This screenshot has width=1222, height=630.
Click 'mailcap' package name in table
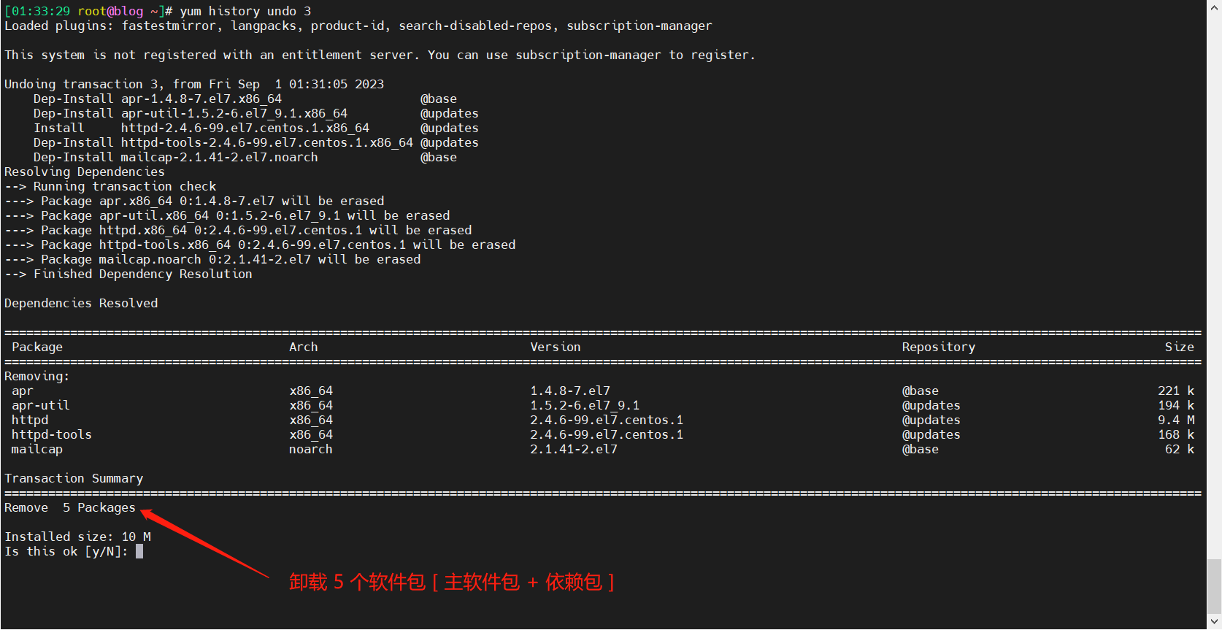(x=37, y=449)
